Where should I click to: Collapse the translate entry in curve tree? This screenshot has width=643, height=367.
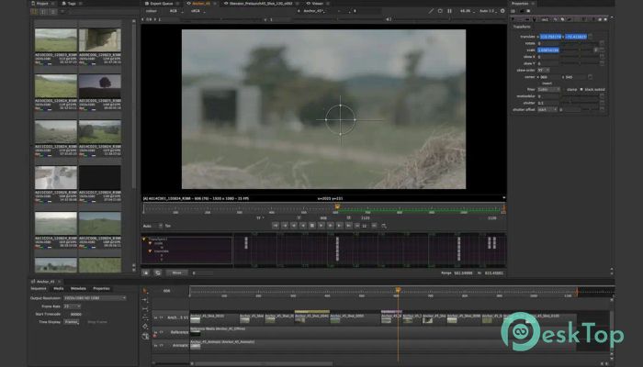point(150,251)
